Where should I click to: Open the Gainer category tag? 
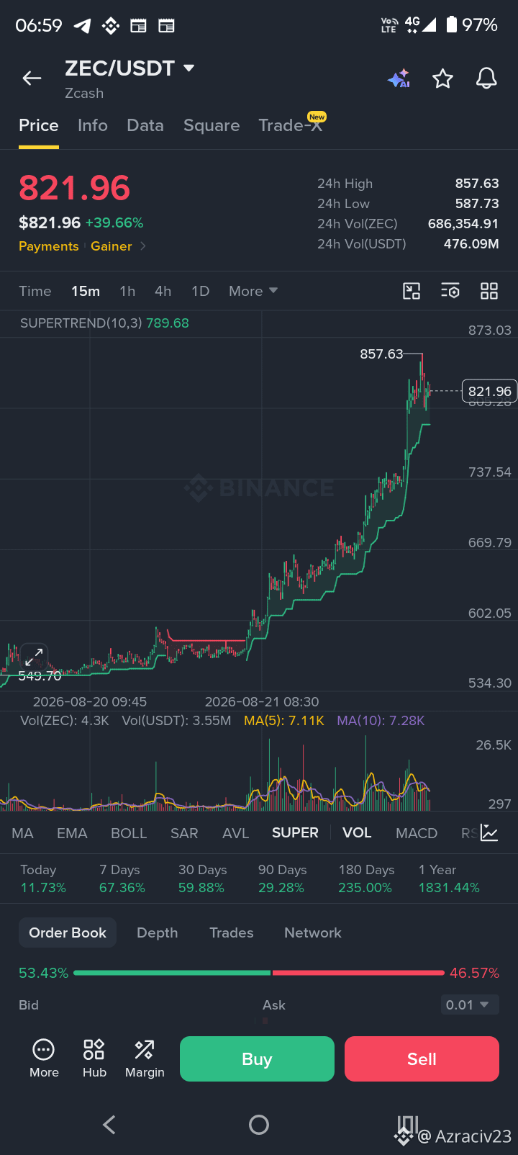click(x=112, y=246)
